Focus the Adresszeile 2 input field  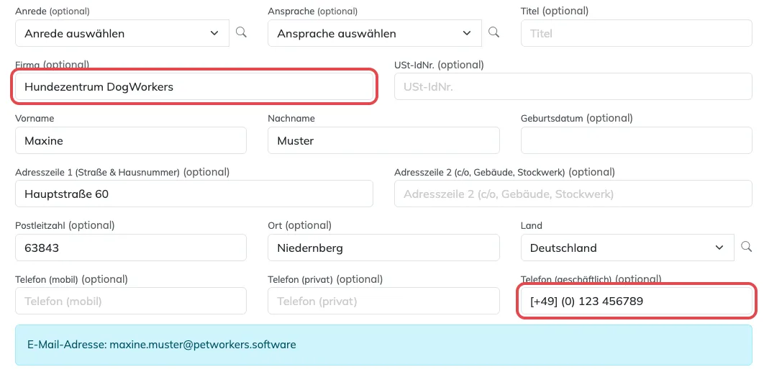(x=573, y=194)
